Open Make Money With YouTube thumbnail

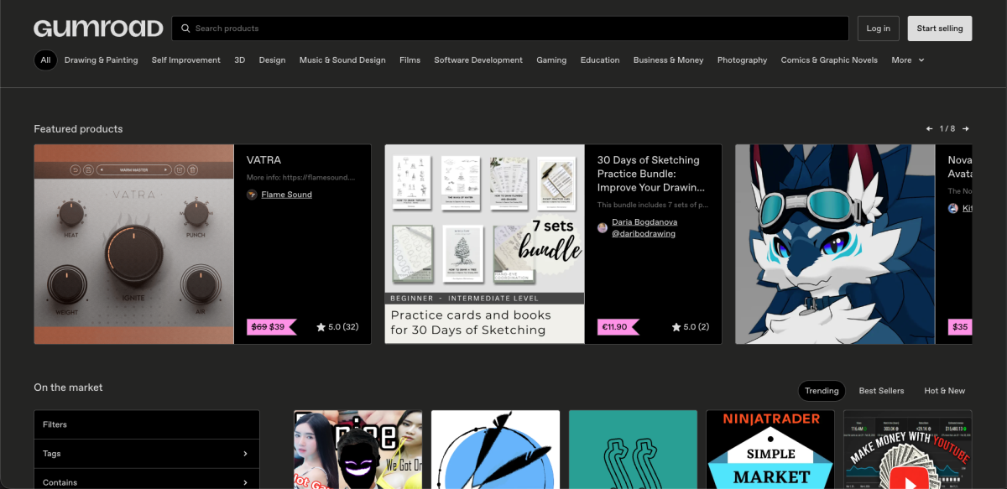tap(908, 450)
